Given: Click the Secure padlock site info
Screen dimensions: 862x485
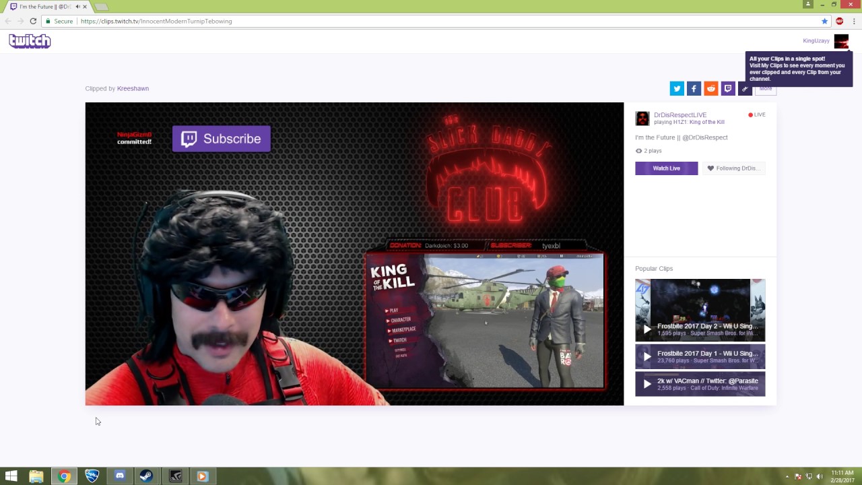Looking at the screenshot, I should (59, 21).
